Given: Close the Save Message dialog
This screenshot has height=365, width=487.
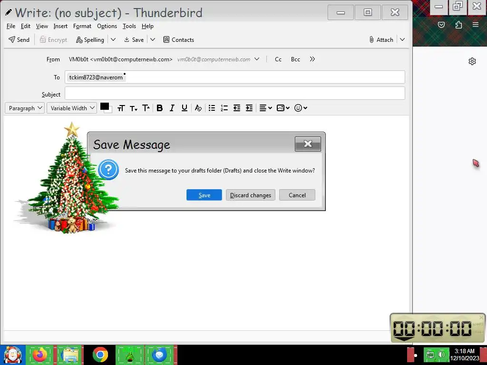Looking at the screenshot, I should point(308,144).
